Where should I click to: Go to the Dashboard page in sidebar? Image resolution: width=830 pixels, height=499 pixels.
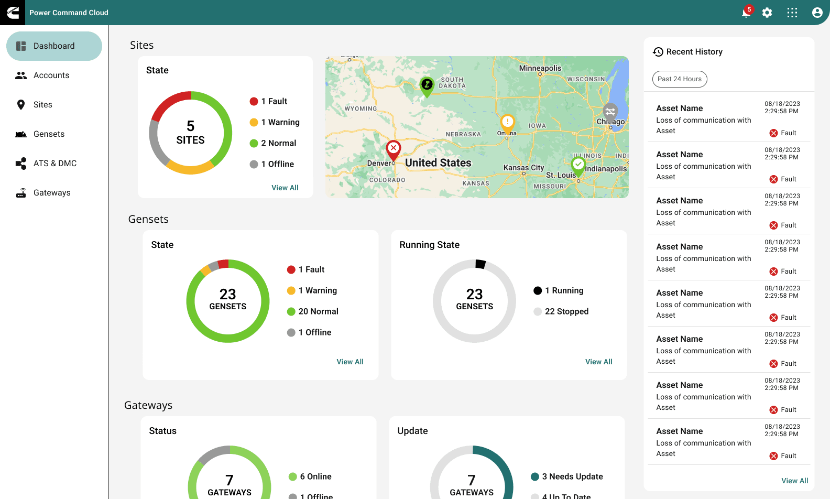pyautogui.click(x=54, y=46)
